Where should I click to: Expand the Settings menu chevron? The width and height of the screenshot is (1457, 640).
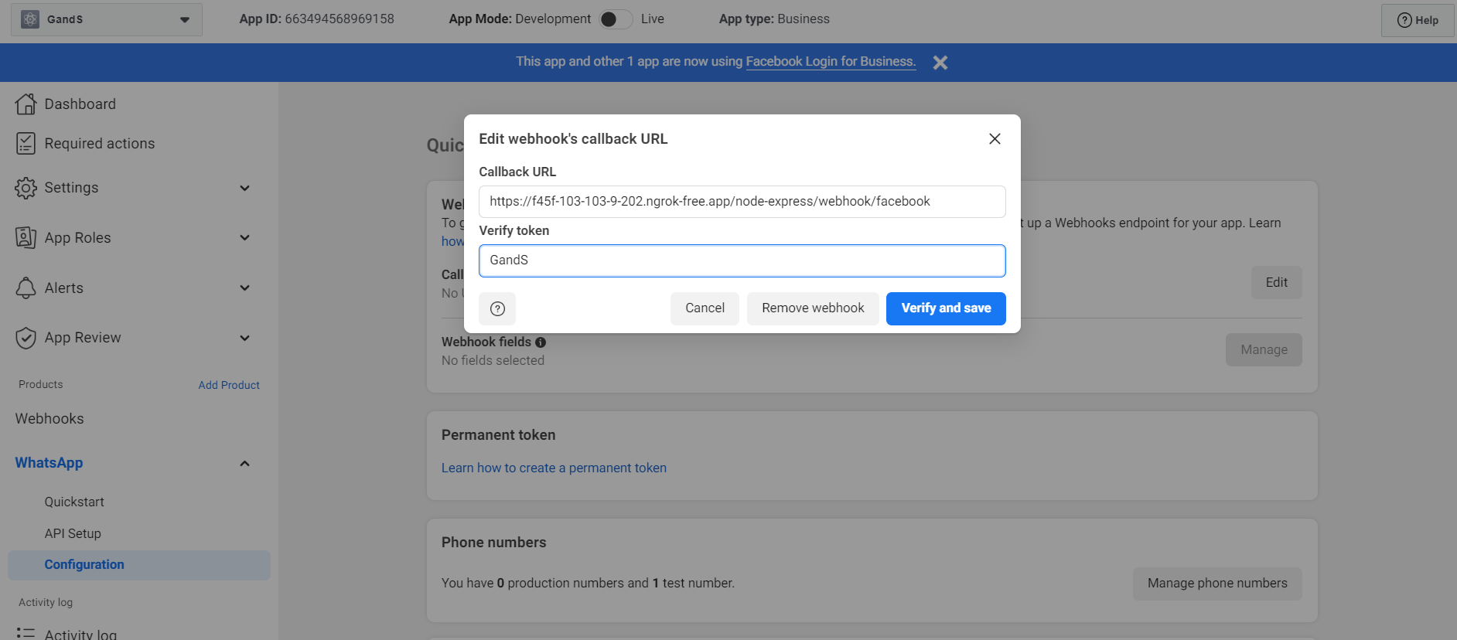click(244, 188)
